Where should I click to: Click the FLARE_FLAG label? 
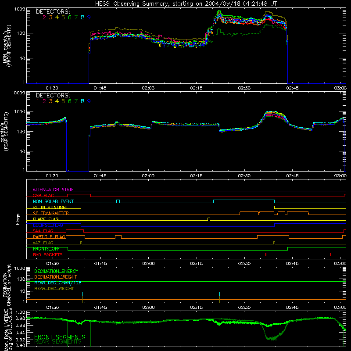(46, 219)
